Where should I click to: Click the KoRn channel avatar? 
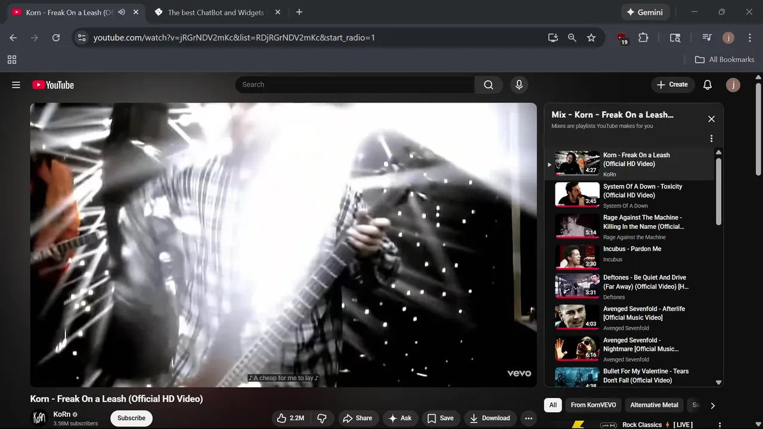pos(39,418)
